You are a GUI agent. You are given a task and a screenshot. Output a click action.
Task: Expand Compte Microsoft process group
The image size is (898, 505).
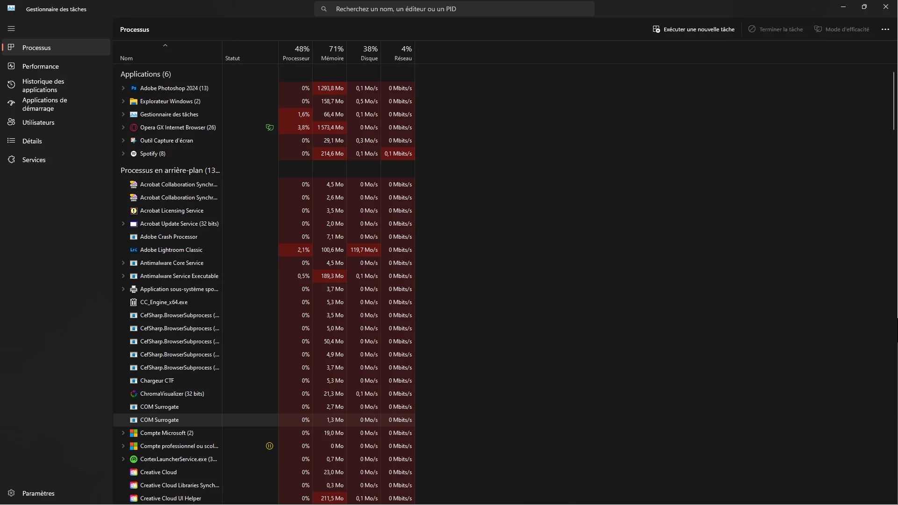123,433
